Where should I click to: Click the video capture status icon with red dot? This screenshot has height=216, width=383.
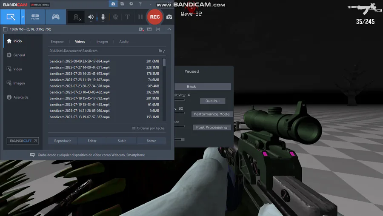[x=141, y=29]
